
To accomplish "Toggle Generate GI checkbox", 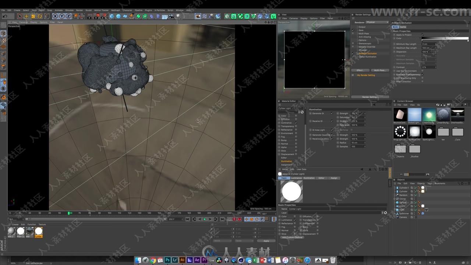I will click(332, 113).
